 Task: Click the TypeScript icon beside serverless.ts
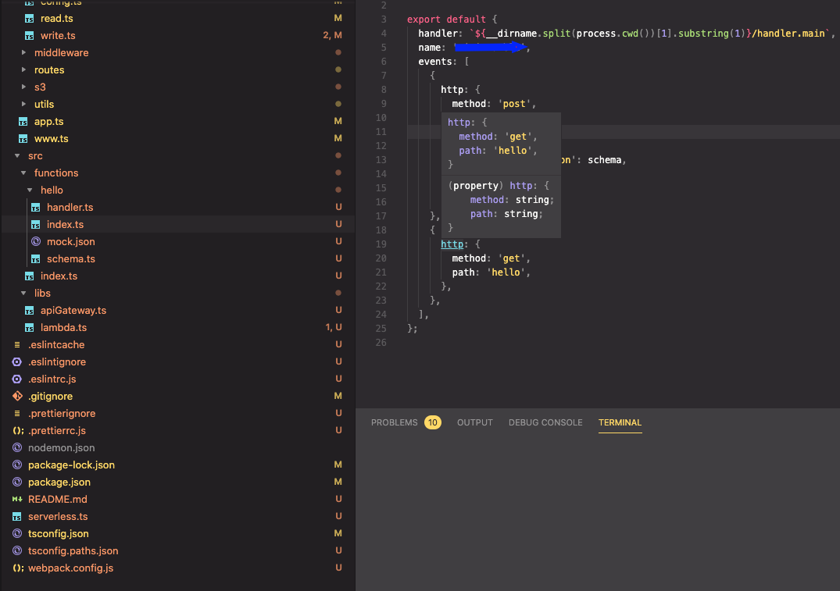(17, 517)
